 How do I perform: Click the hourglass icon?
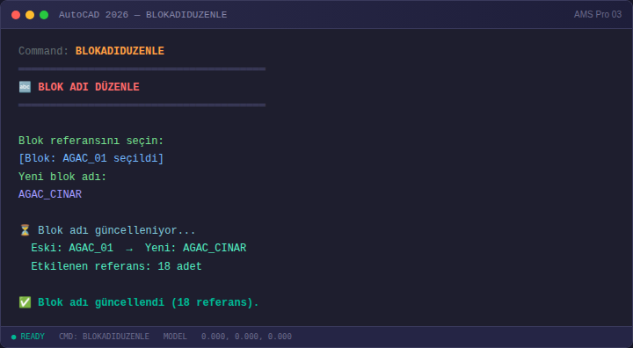coord(25,230)
